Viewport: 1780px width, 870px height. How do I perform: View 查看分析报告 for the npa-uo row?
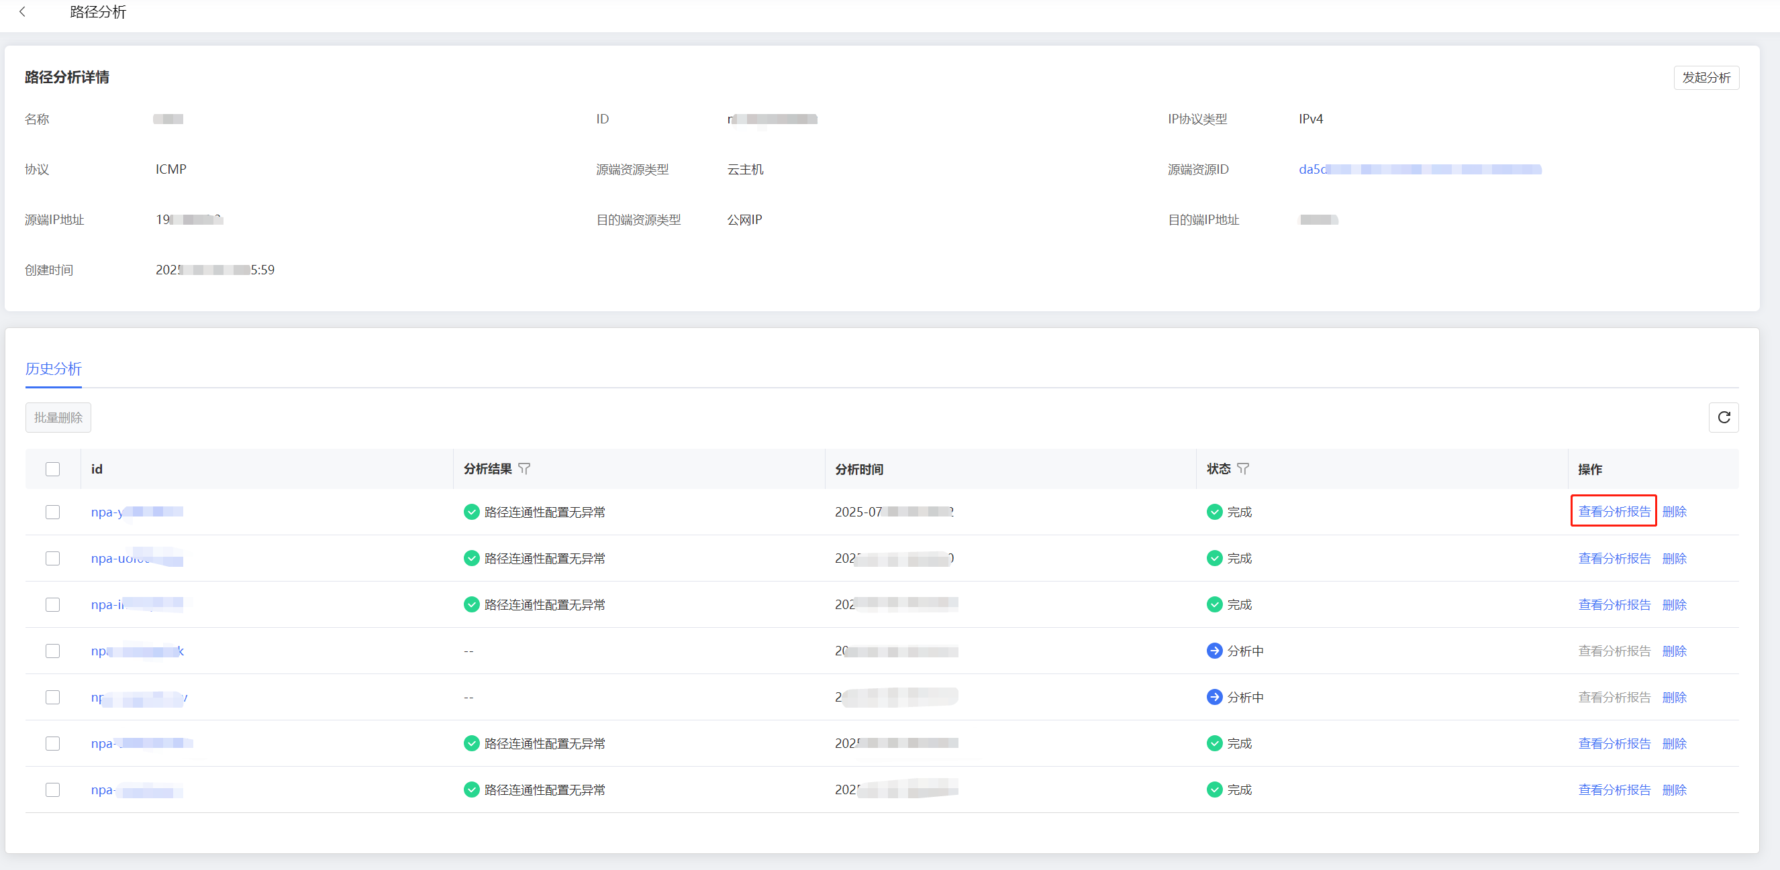tap(1614, 558)
